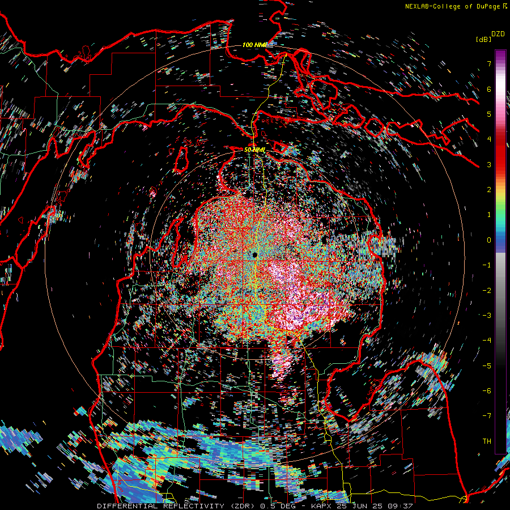Click the "1" value on color scale
Viewport: 510px width, 510px height.
tap(489, 215)
